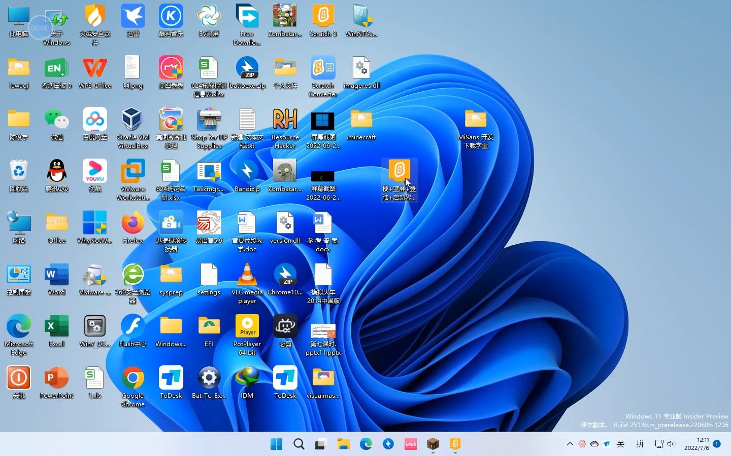Click the Scratch icon in taskbar

[x=455, y=444]
